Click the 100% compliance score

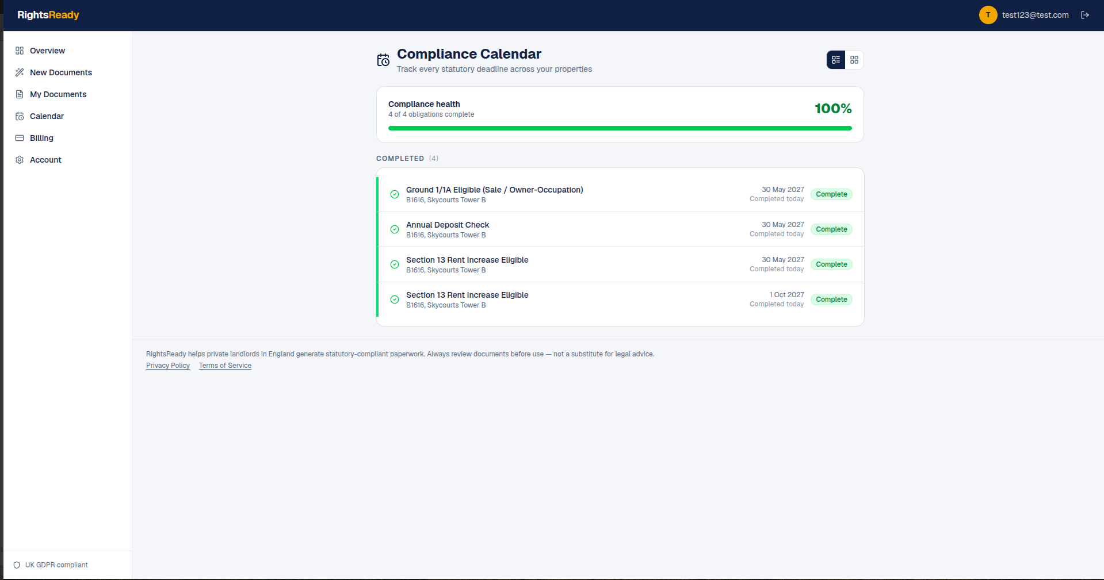click(833, 109)
